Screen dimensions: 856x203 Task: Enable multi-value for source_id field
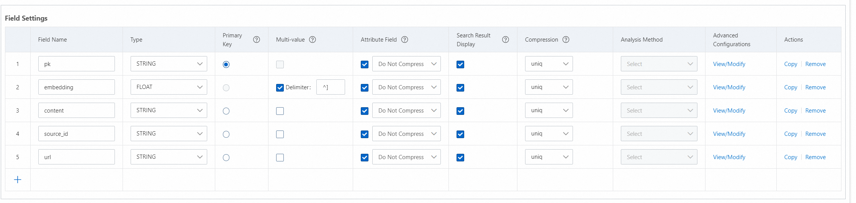coord(280,134)
